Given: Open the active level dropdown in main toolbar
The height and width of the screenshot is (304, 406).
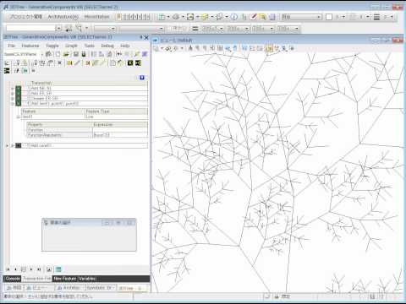Looking at the screenshot, I should 302,17.
